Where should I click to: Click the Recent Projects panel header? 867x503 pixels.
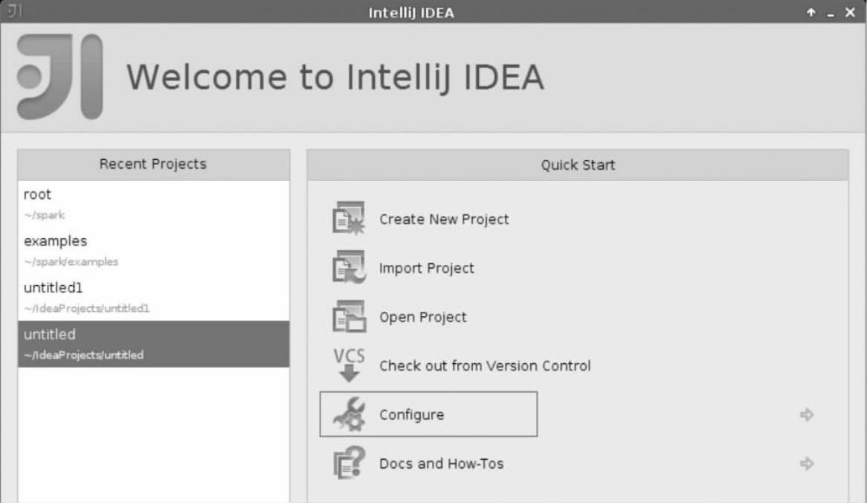click(153, 164)
